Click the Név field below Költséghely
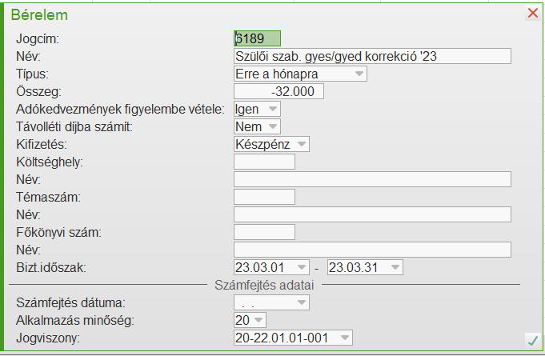 click(372, 179)
